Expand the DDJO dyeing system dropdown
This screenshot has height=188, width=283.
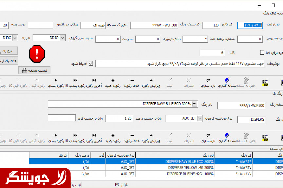click(63, 38)
